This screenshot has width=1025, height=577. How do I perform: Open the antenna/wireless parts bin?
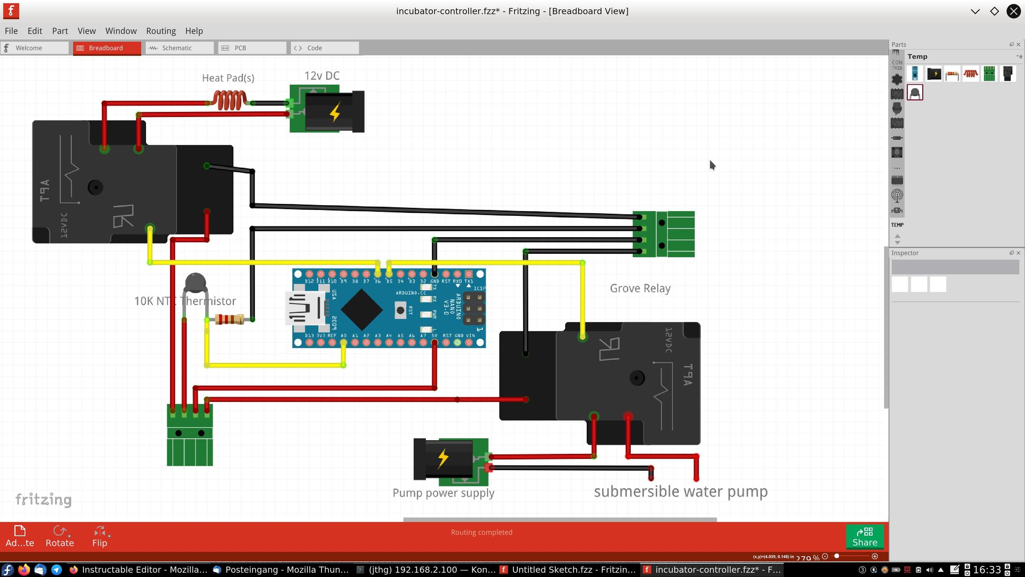pos(897,195)
